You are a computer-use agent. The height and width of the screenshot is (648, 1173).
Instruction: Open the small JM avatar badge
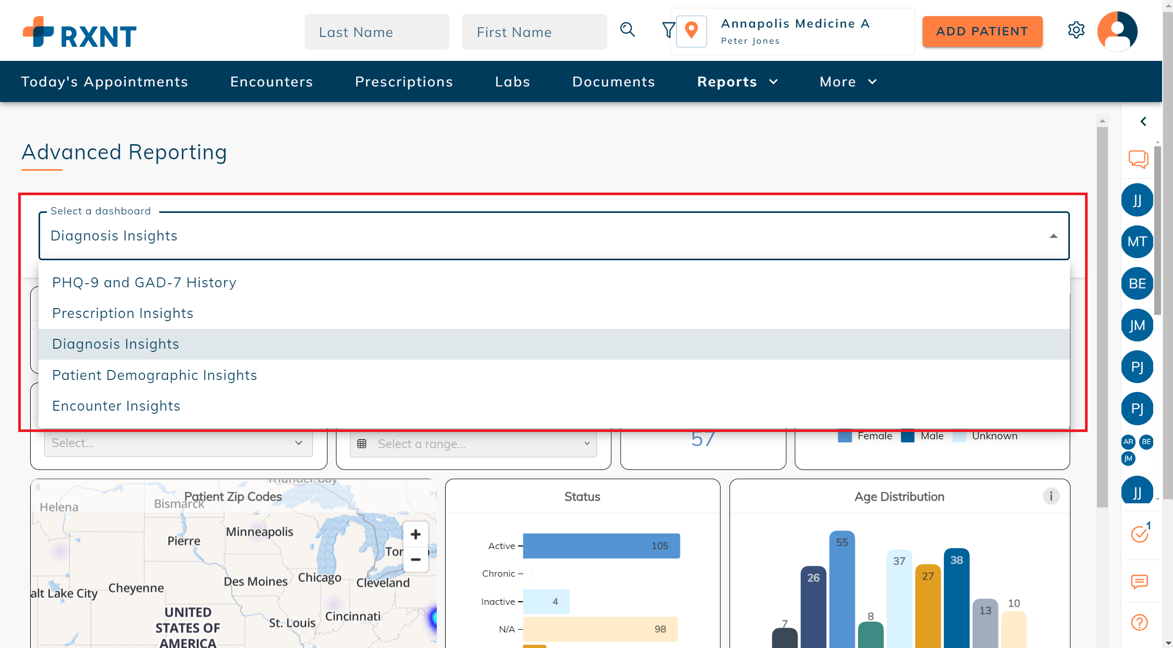[x=1128, y=459]
